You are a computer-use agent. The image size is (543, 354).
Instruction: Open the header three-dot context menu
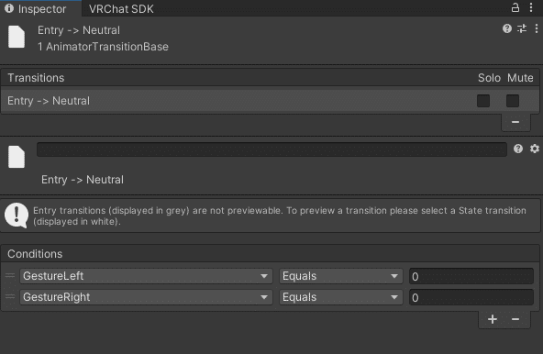click(536, 28)
